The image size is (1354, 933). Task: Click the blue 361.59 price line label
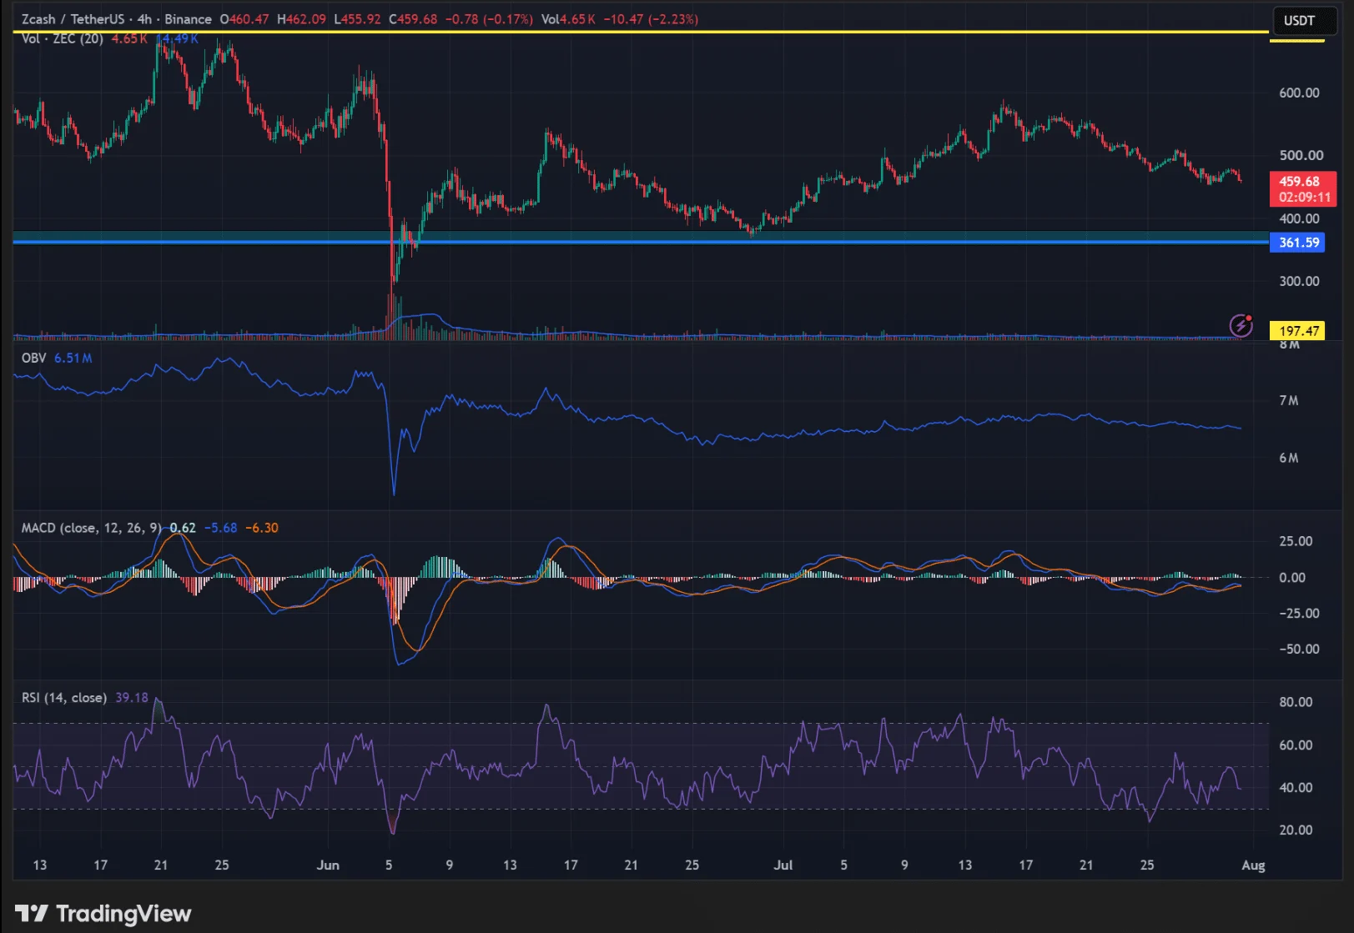[x=1299, y=243]
